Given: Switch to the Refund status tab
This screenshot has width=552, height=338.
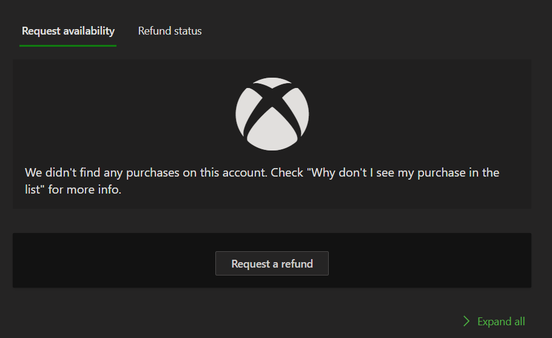Looking at the screenshot, I should [170, 31].
